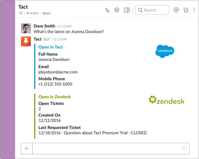Screen dimensions: 199x159
Task: Open starred items star icon in header
Action: (x=186, y=10)
